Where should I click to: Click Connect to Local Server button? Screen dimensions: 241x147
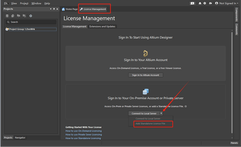pos(144,113)
